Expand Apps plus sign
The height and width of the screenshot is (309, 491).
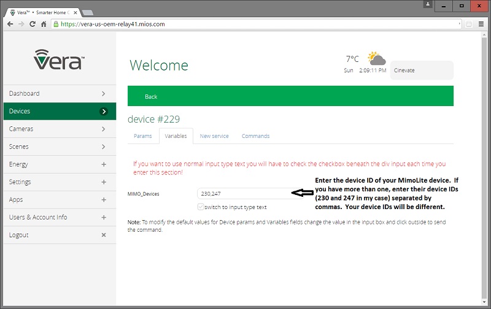tap(104, 199)
